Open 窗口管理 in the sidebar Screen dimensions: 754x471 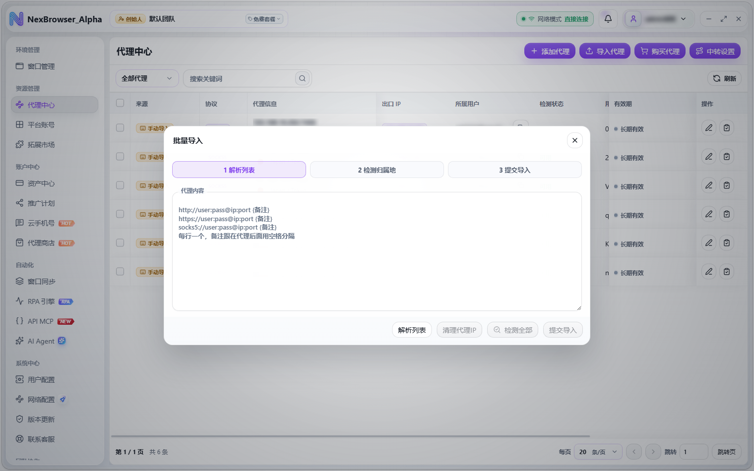(55, 66)
